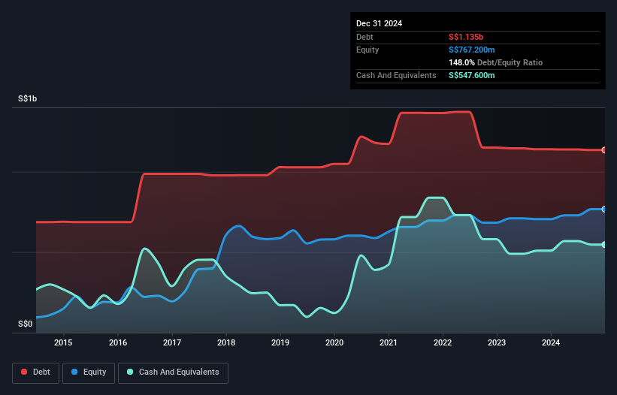Click the 148.0% Debt/Equity Ratio text
The height and width of the screenshot is (395, 617).
(495, 62)
